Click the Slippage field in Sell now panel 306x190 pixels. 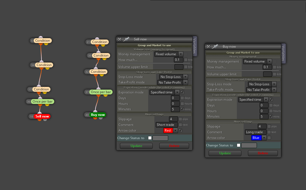tap(173, 119)
